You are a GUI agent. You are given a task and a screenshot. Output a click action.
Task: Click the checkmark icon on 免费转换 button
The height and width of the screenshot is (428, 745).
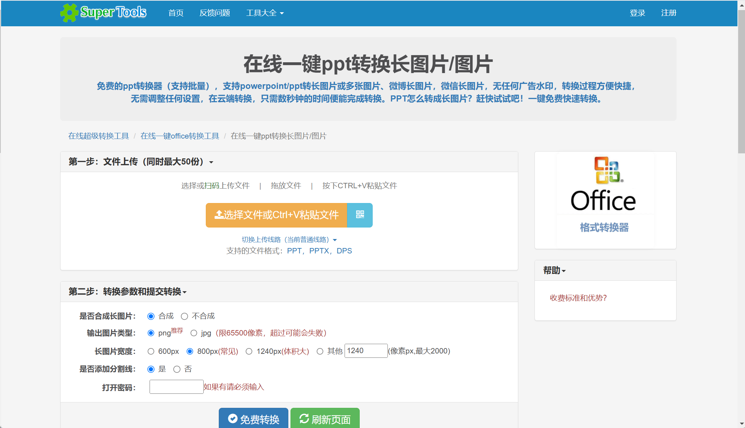tap(233, 418)
